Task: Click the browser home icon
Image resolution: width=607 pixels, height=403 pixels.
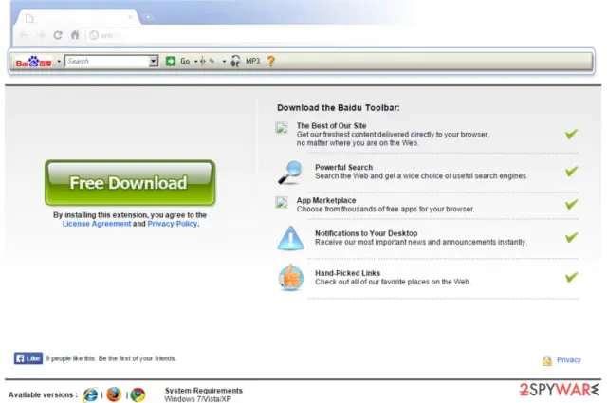Action: point(75,35)
